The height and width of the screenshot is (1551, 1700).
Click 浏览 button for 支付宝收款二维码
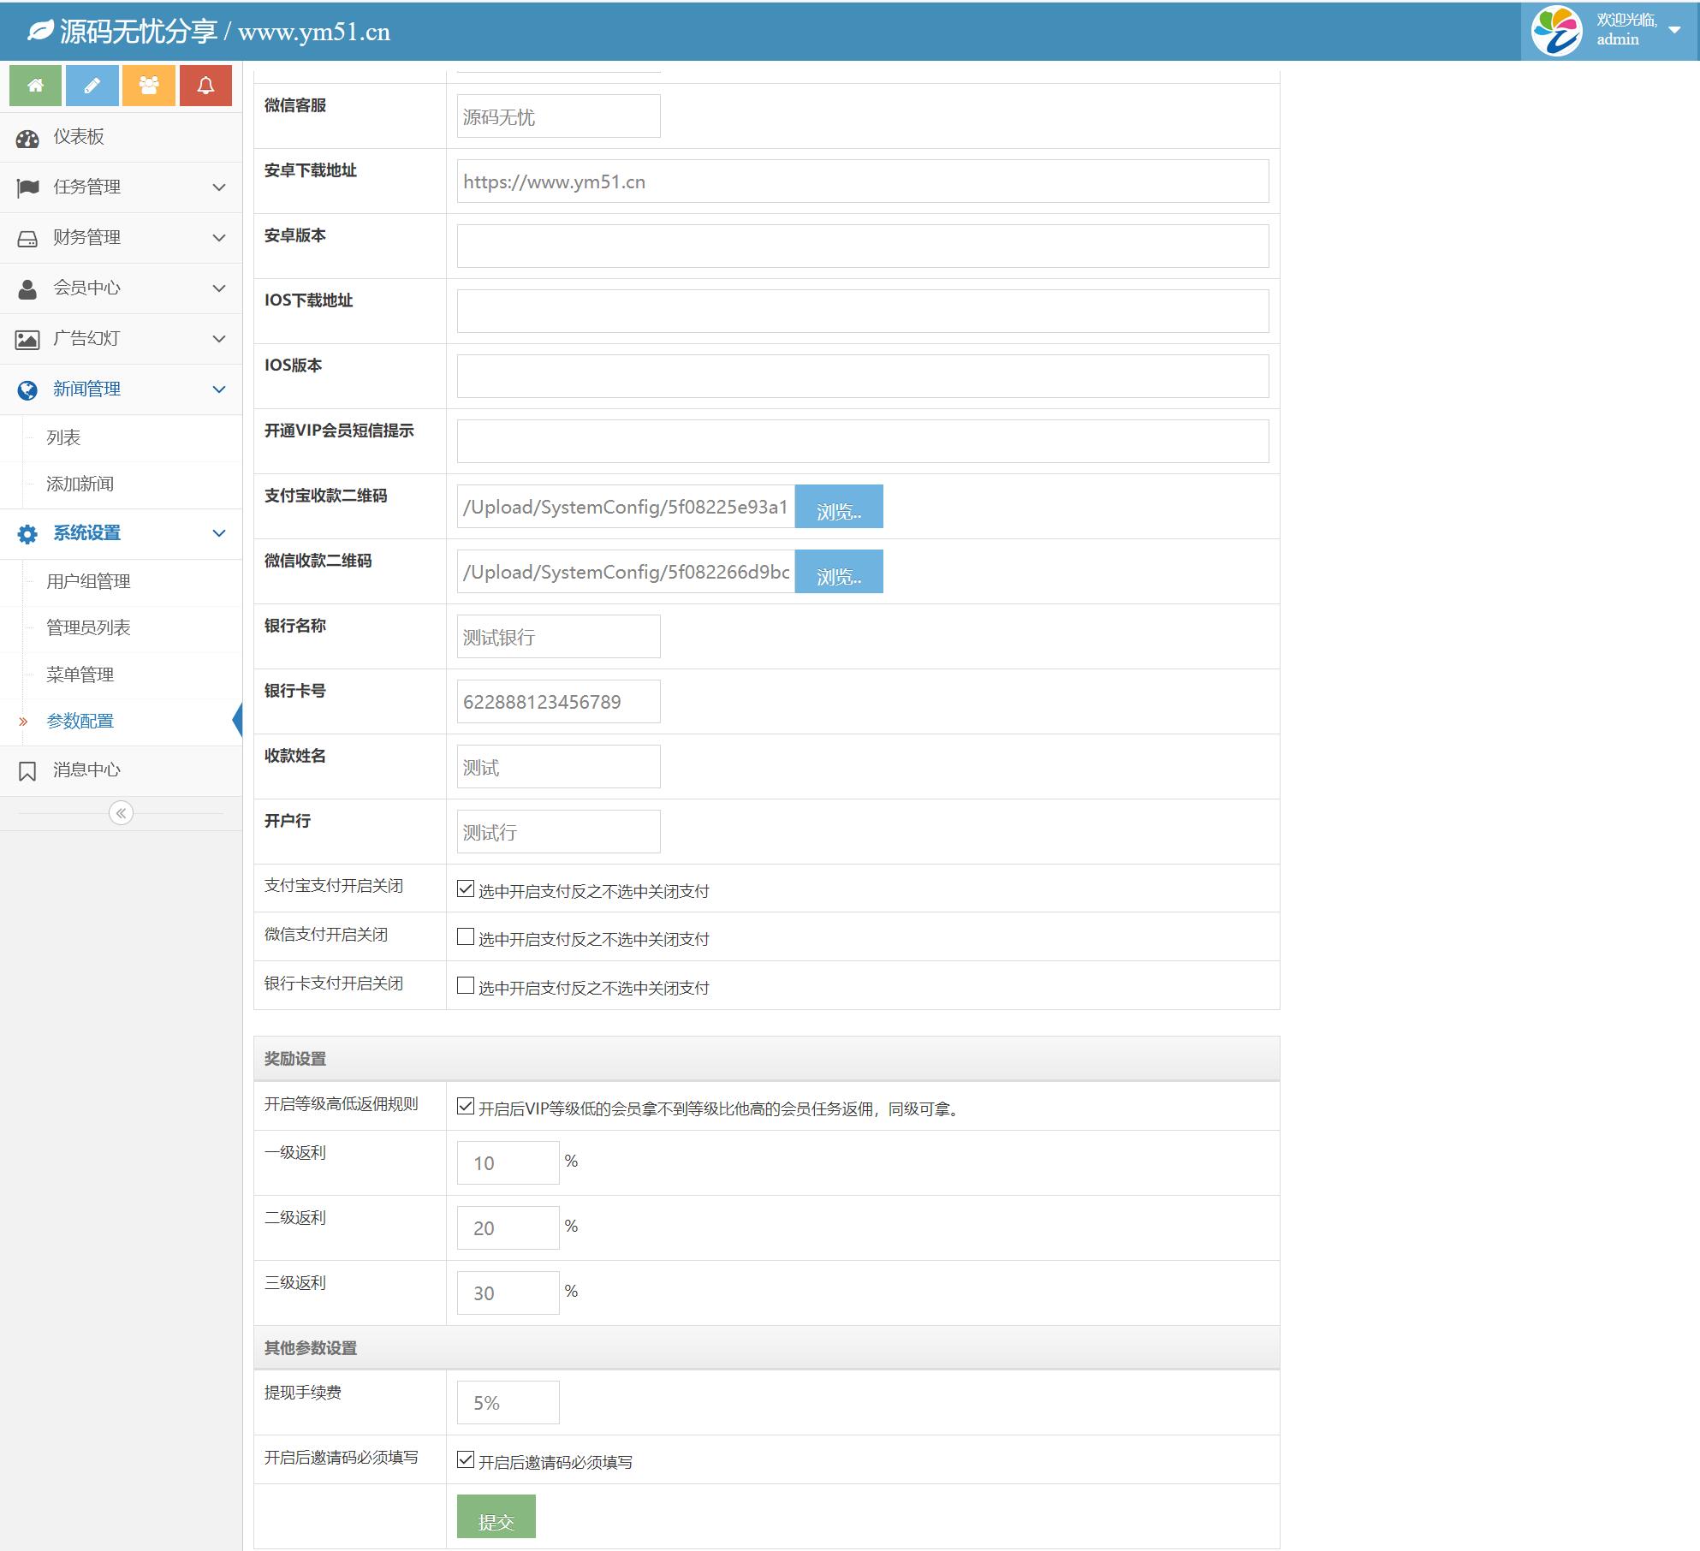click(x=838, y=507)
